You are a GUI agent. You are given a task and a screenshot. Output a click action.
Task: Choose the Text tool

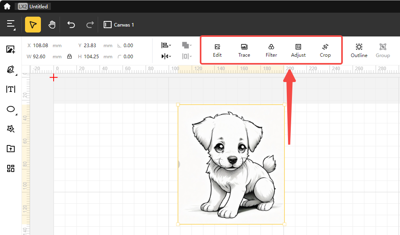(x=11, y=89)
